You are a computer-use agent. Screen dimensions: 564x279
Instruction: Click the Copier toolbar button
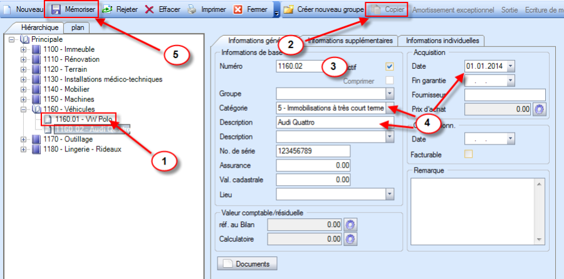(x=387, y=9)
